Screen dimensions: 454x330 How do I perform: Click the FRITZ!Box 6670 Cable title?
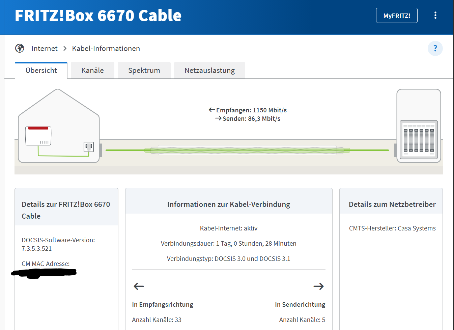tap(98, 16)
